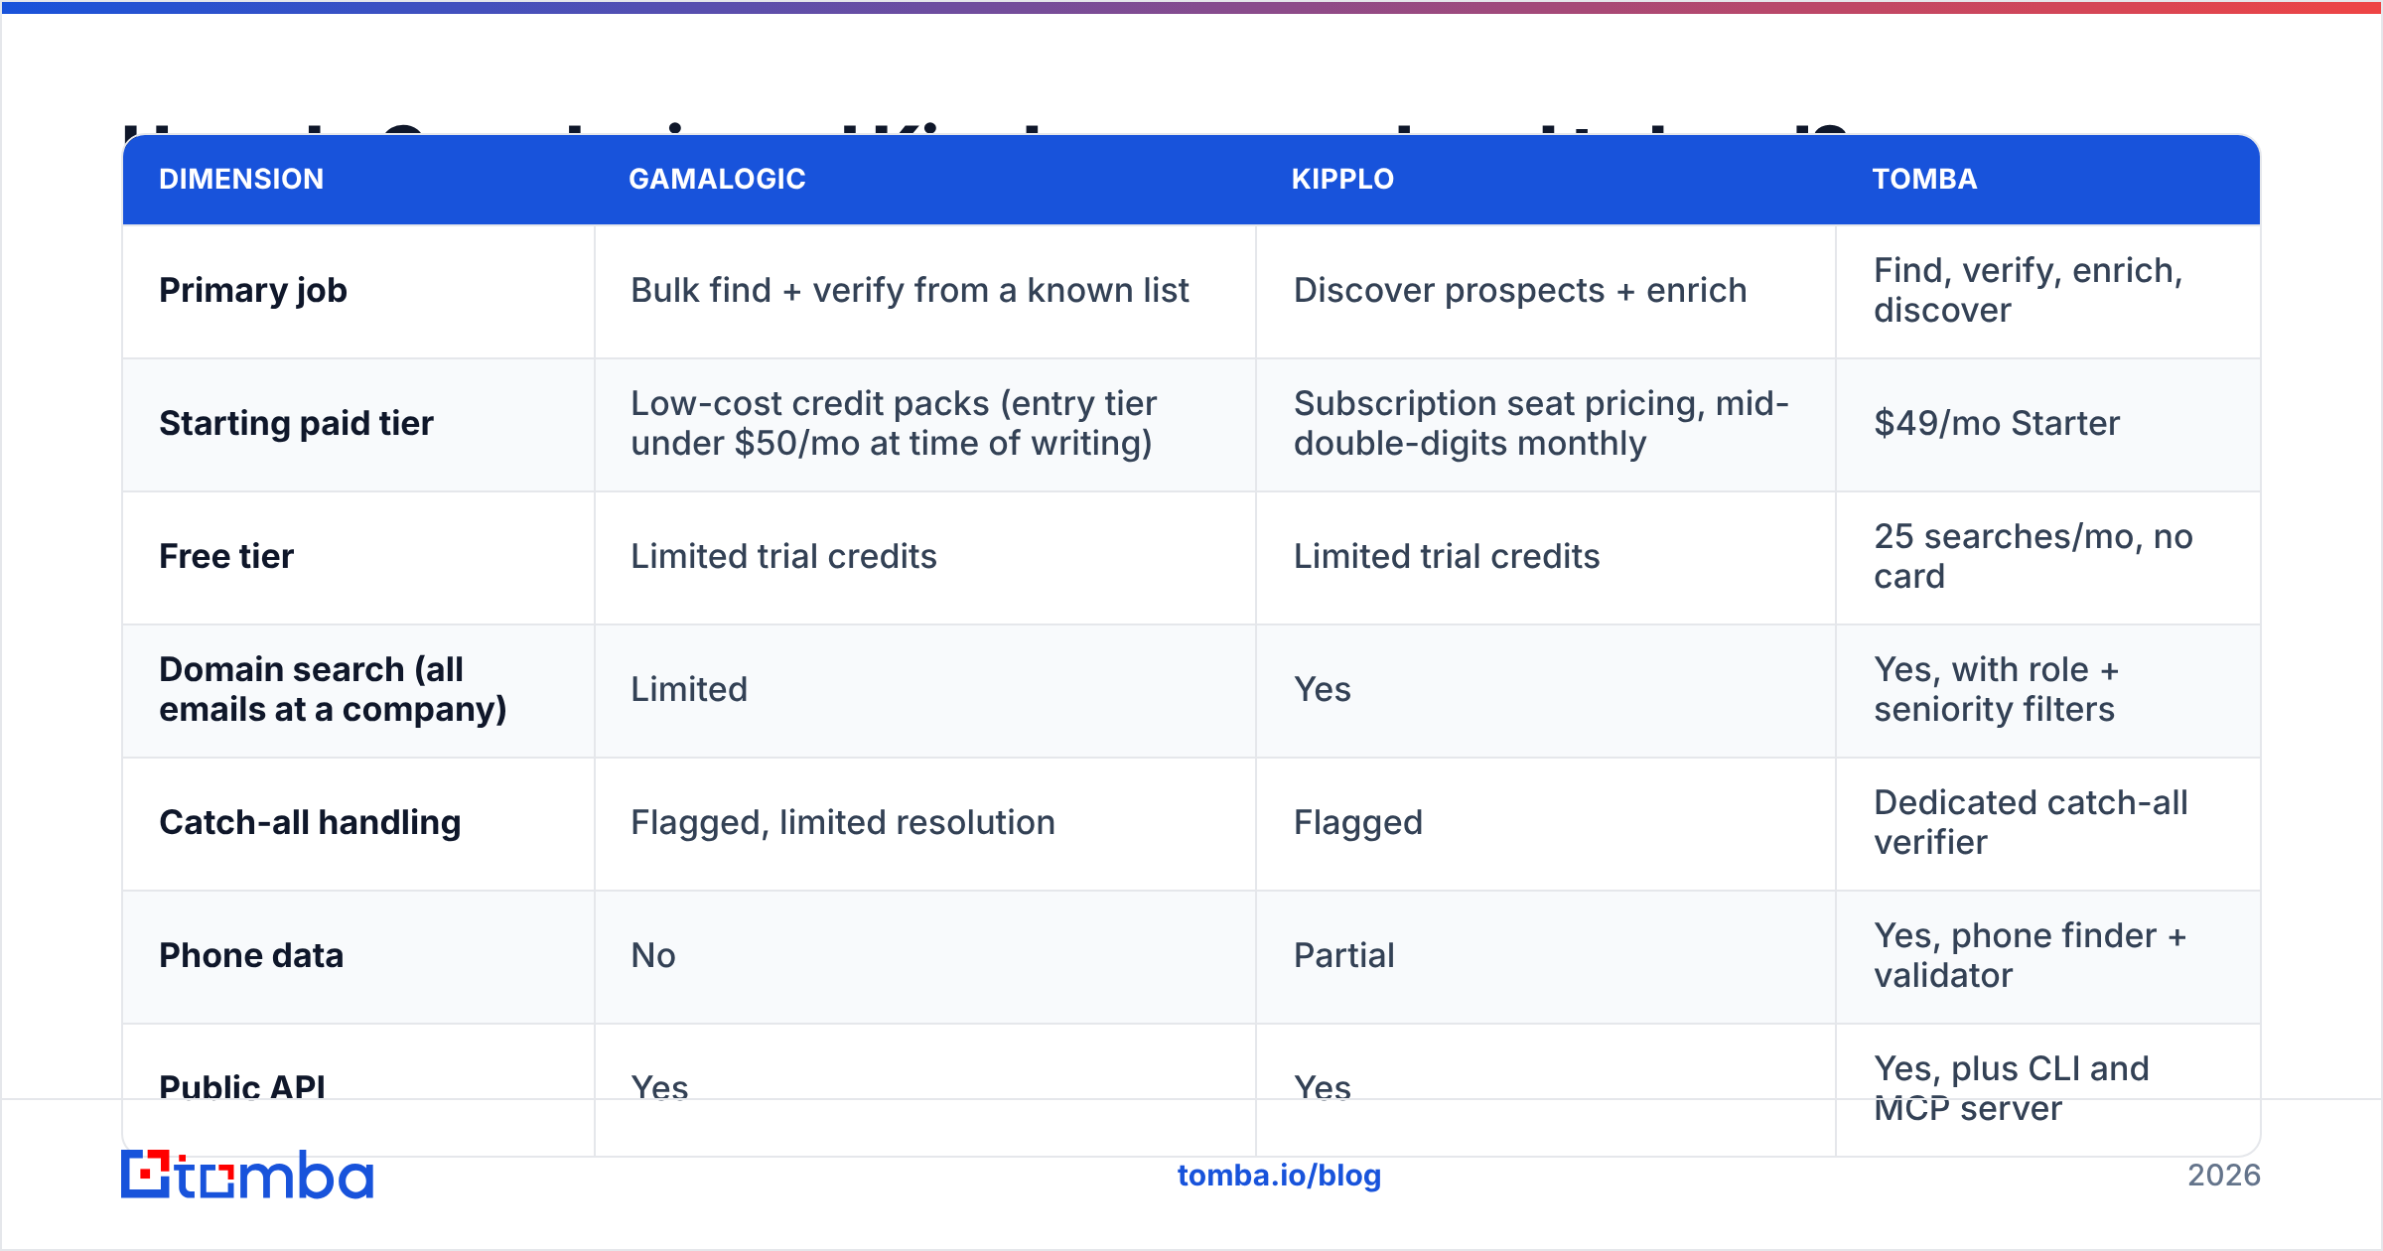Click the "Primary job" row label
This screenshot has height=1251, width=2383.
tap(253, 290)
